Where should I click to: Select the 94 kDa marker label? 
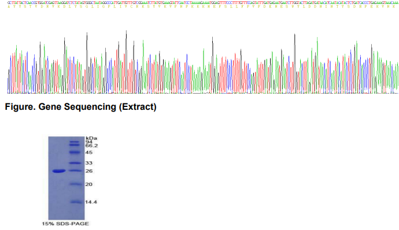click(x=89, y=142)
